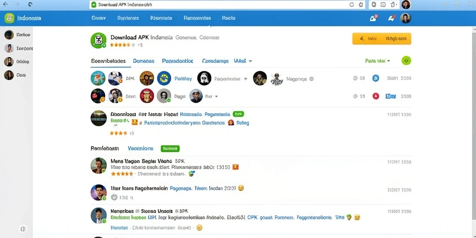Click the avatar of Mena Vagen post
The height and width of the screenshot is (238, 476).
pos(99,165)
